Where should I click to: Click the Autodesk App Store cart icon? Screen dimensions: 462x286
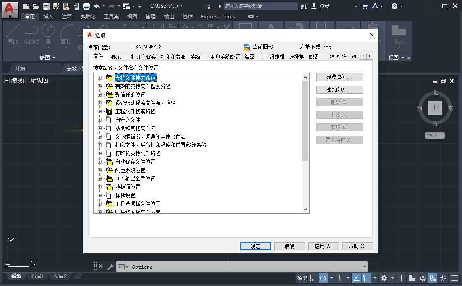(365, 6)
